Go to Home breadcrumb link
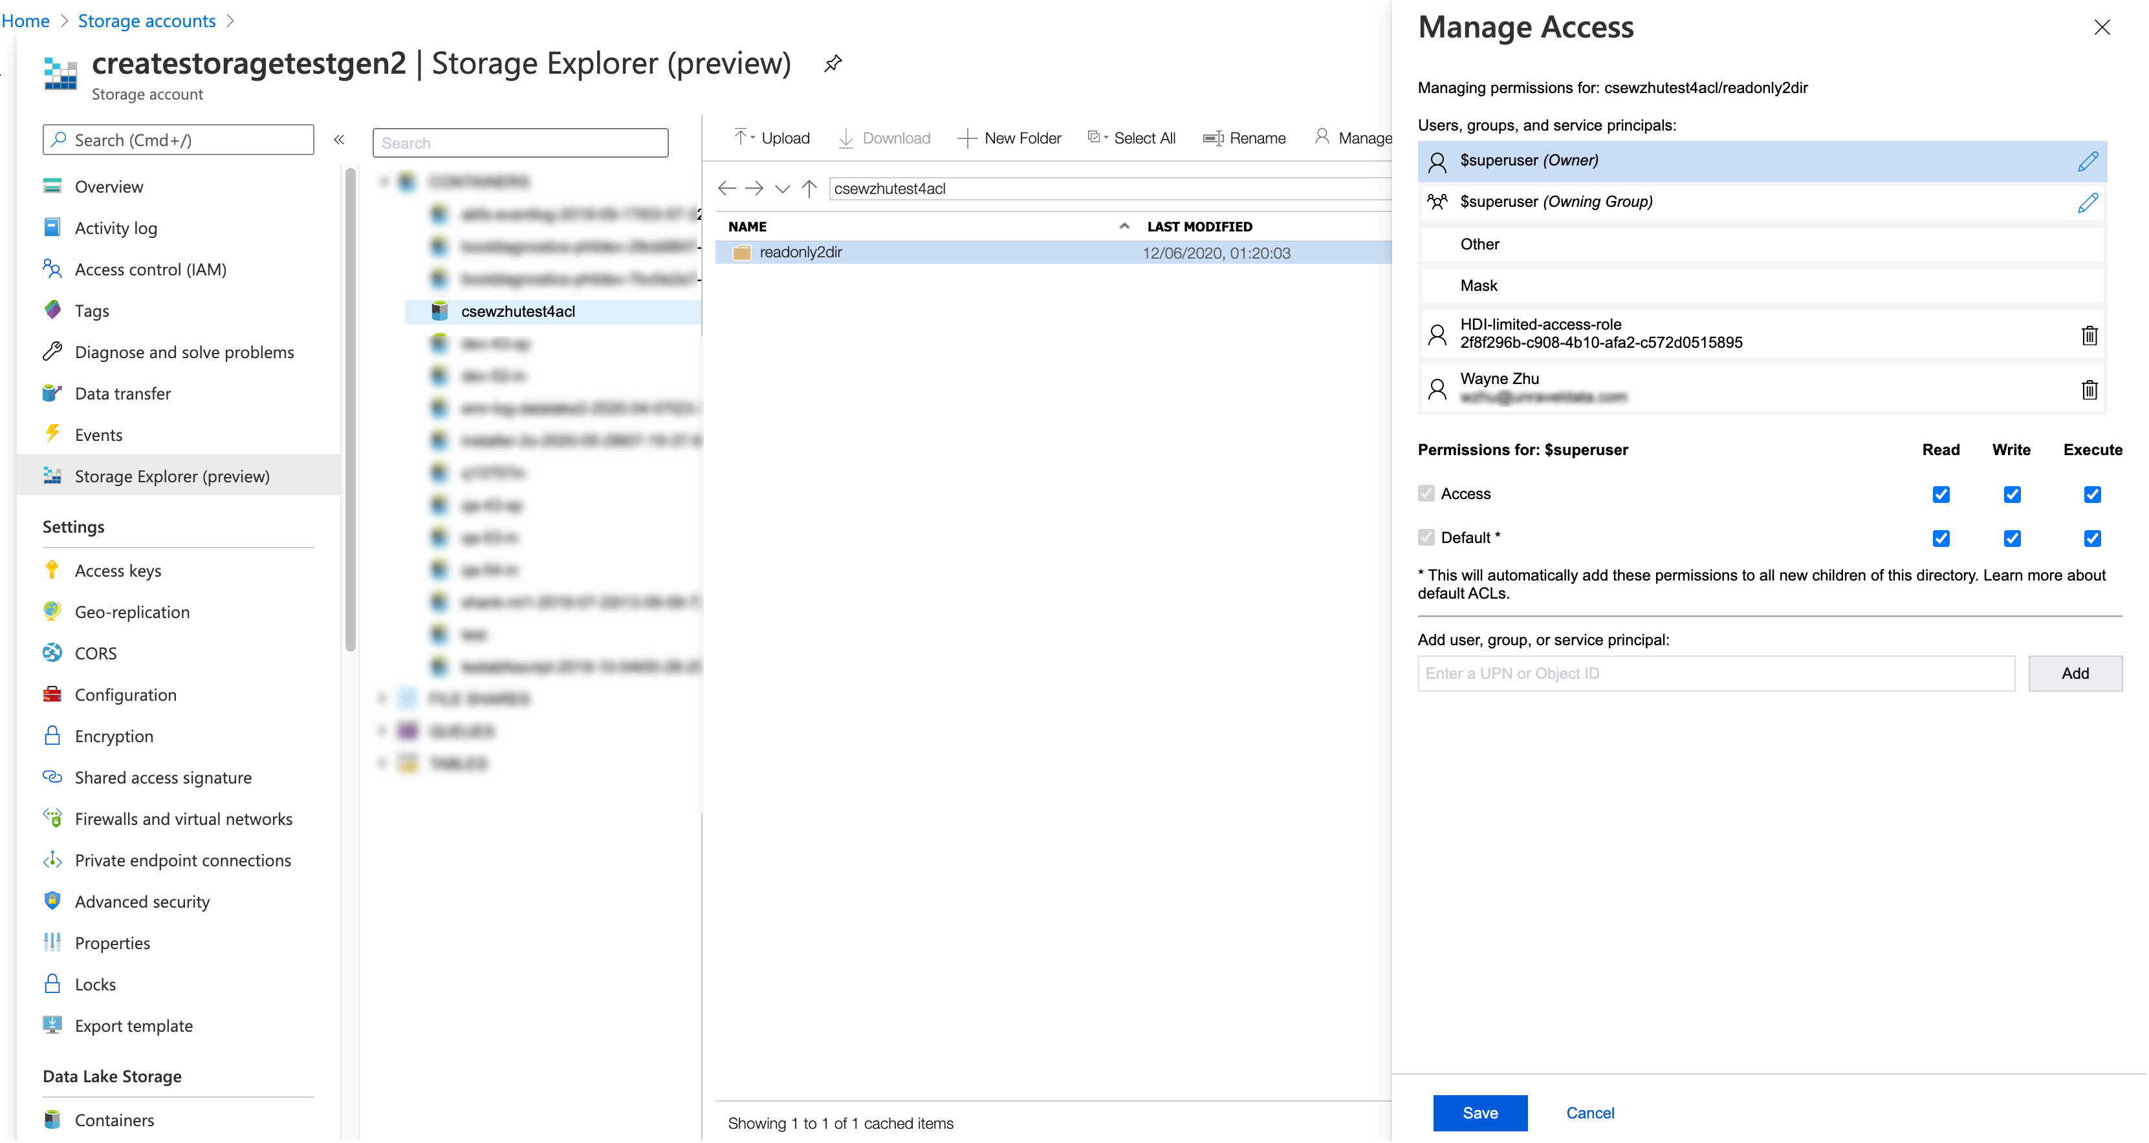Screen dimensions: 2149x1143 pyautogui.click(x=26, y=21)
